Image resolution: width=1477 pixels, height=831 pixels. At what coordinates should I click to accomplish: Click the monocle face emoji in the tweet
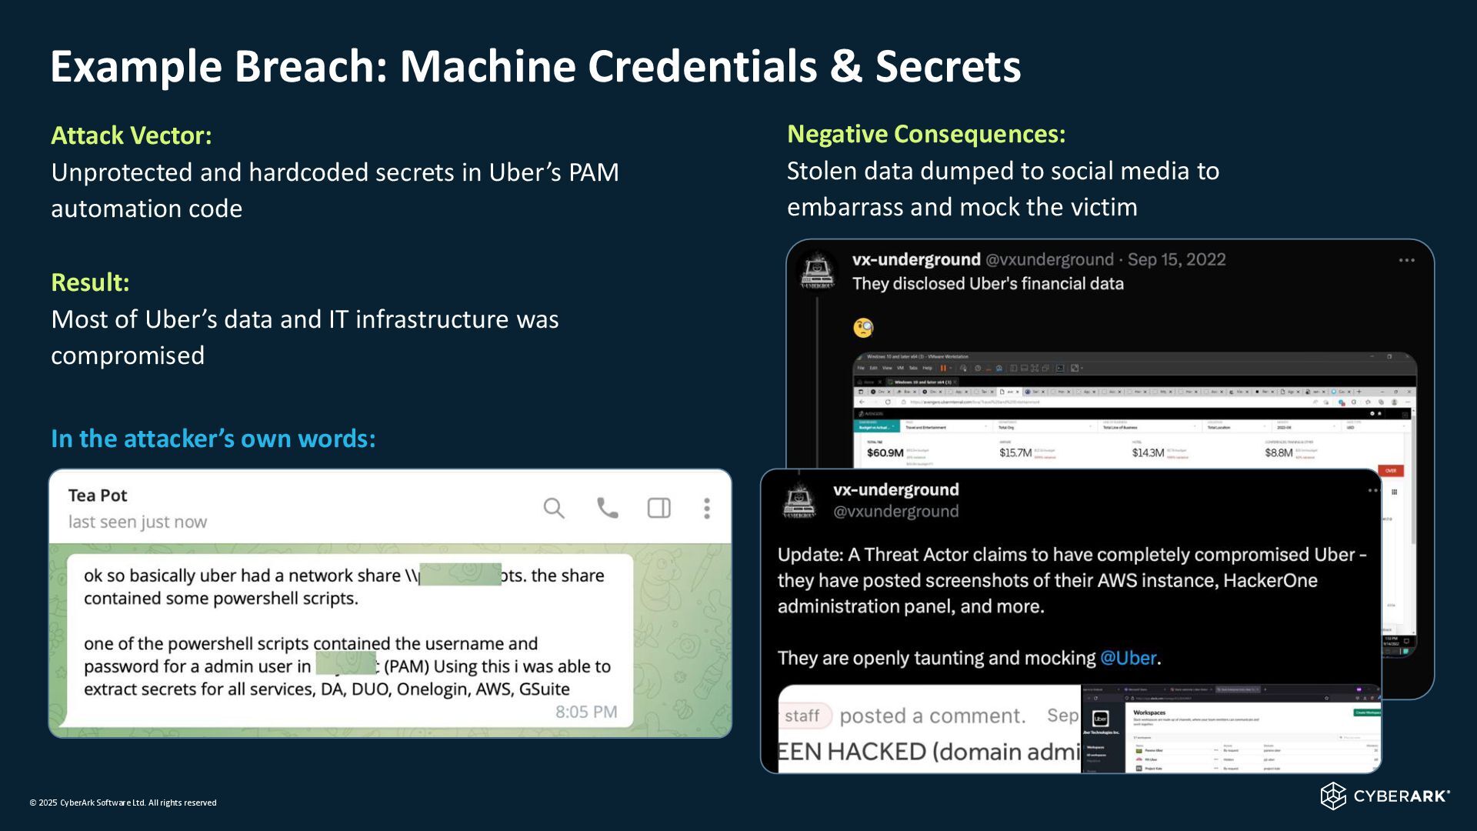coord(863,328)
